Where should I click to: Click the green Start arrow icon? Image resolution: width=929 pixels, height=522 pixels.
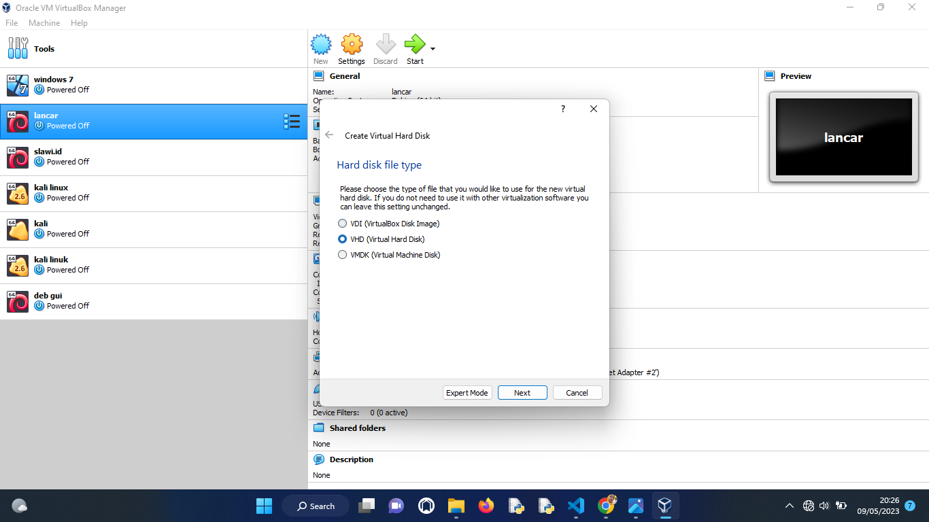pyautogui.click(x=414, y=45)
